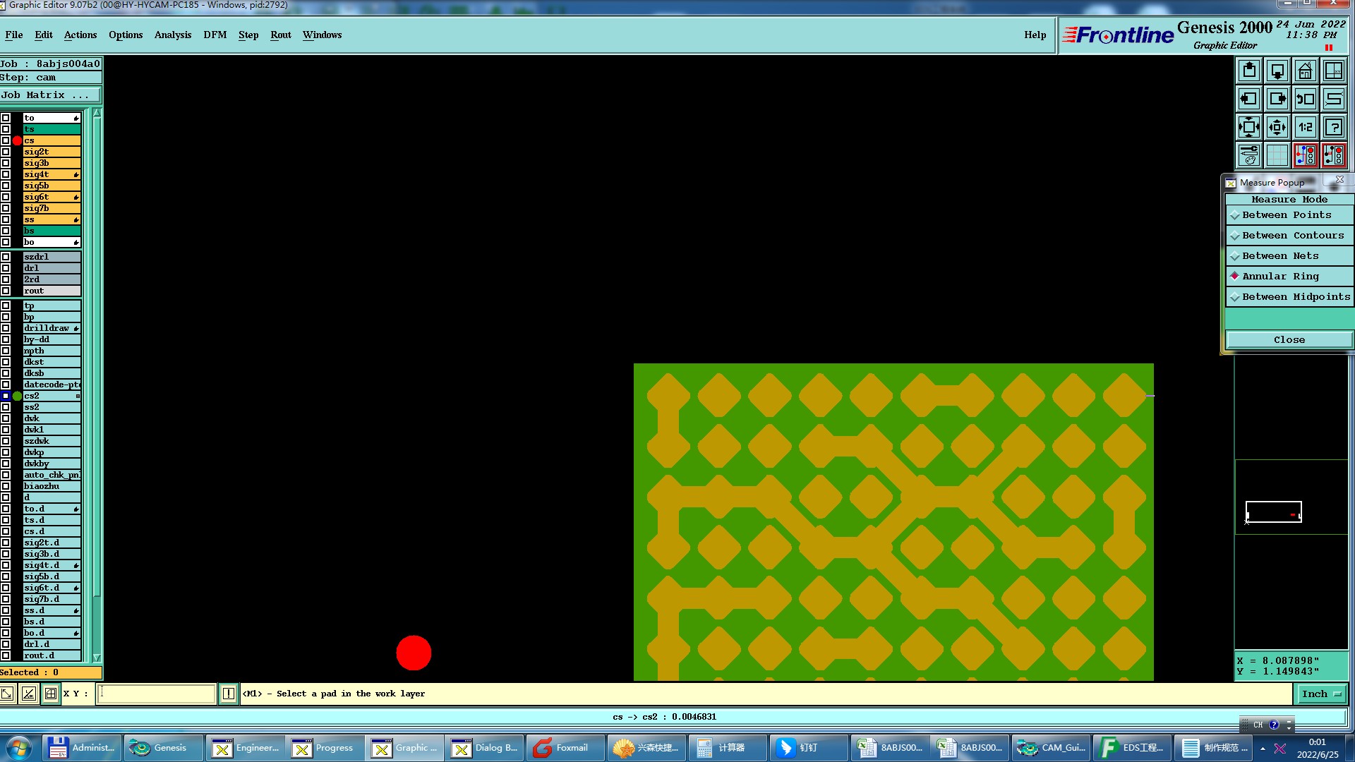Open the Inch units dropdown
1355x762 pixels.
[x=1321, y=694]
